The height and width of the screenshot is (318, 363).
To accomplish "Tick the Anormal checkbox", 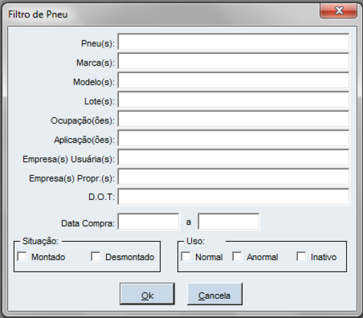I will [x=238, y=257].
